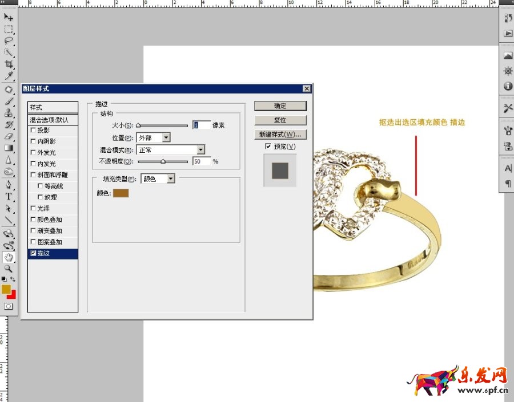Expand the 混合模式 blend mode dropdown
This screenshot has height=402, width=514.
pos(200,150)
